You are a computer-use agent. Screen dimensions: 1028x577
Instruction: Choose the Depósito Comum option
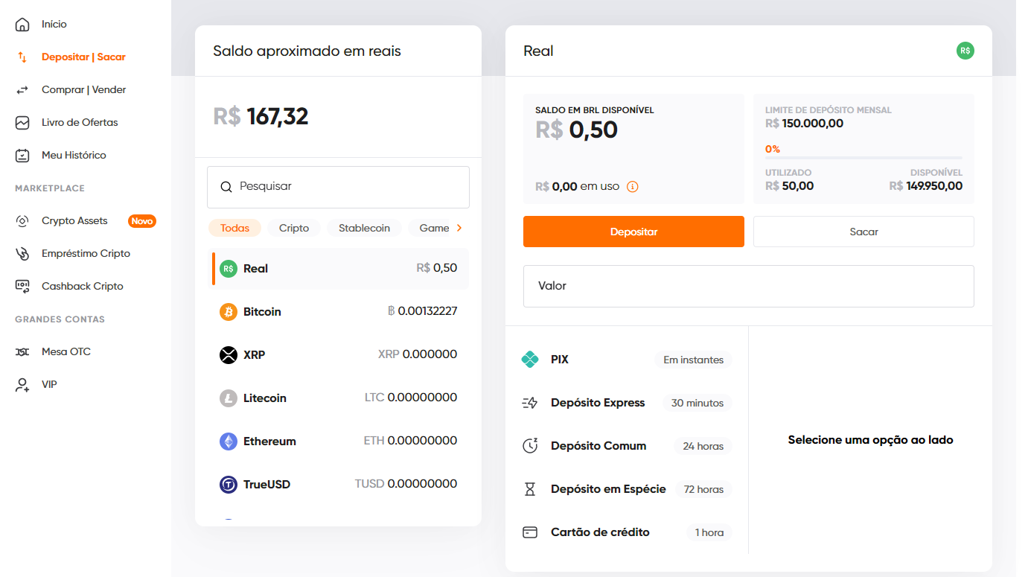click(x=627, y=446)
